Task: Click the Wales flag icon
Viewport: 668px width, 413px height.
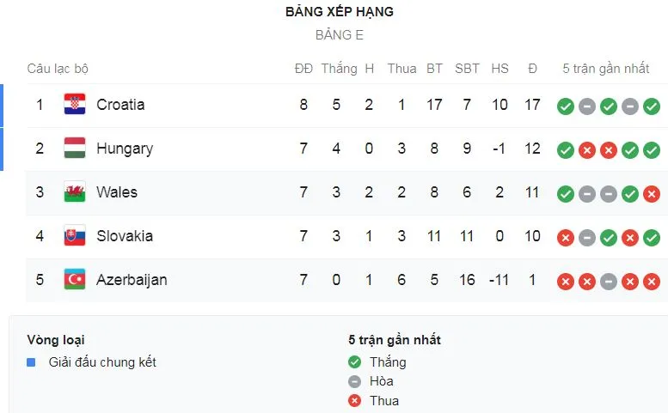Action: click(x=75, y=192)
